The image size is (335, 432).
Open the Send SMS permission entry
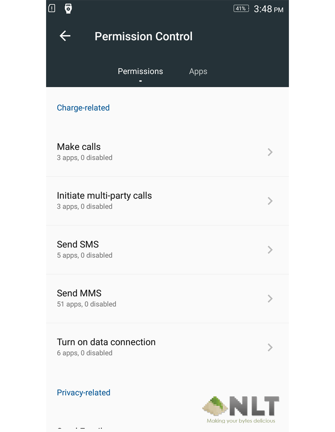click(x=167, y=250)
